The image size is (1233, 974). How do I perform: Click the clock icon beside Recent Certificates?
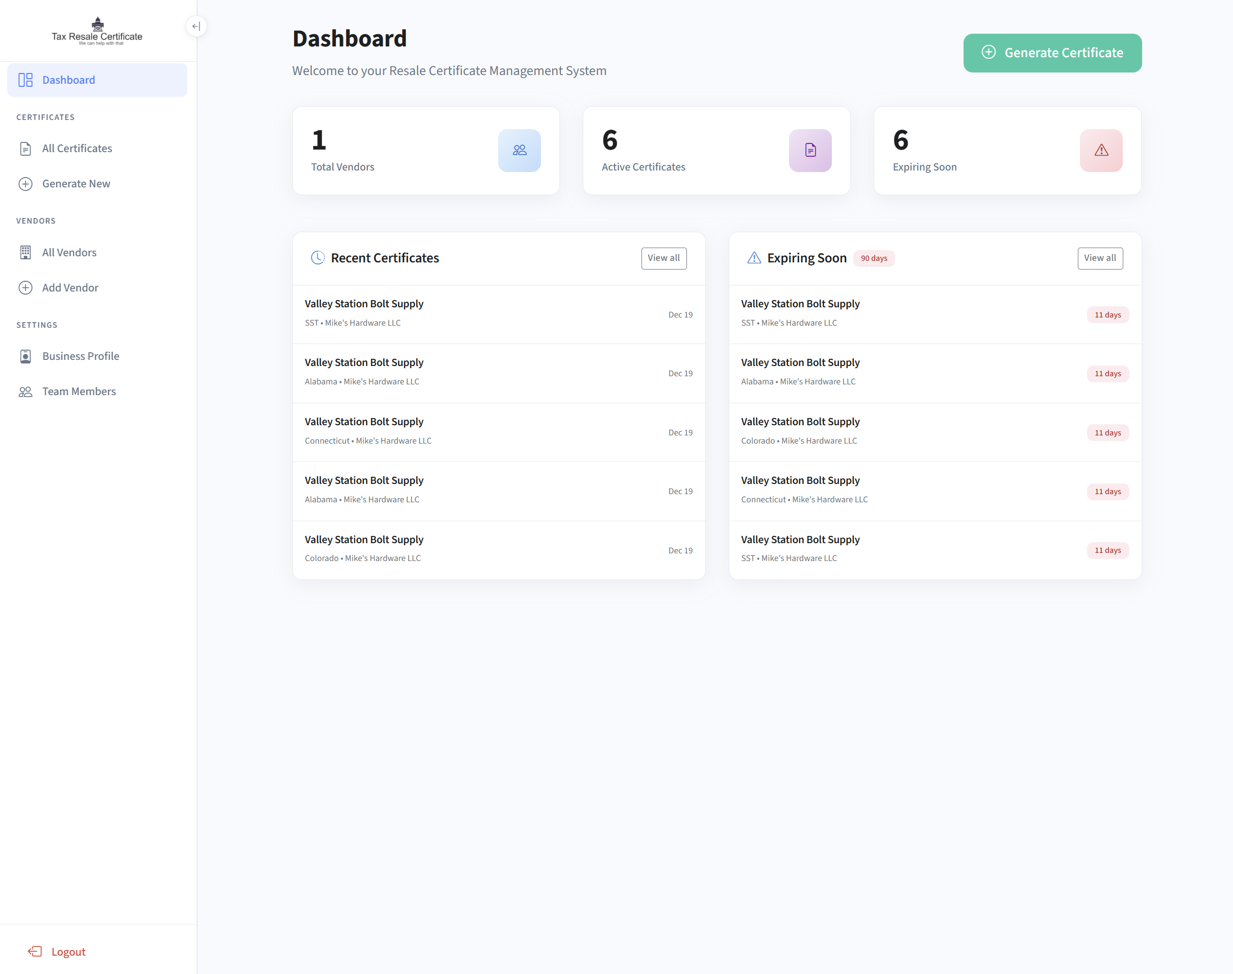click(x=317, y=258)
